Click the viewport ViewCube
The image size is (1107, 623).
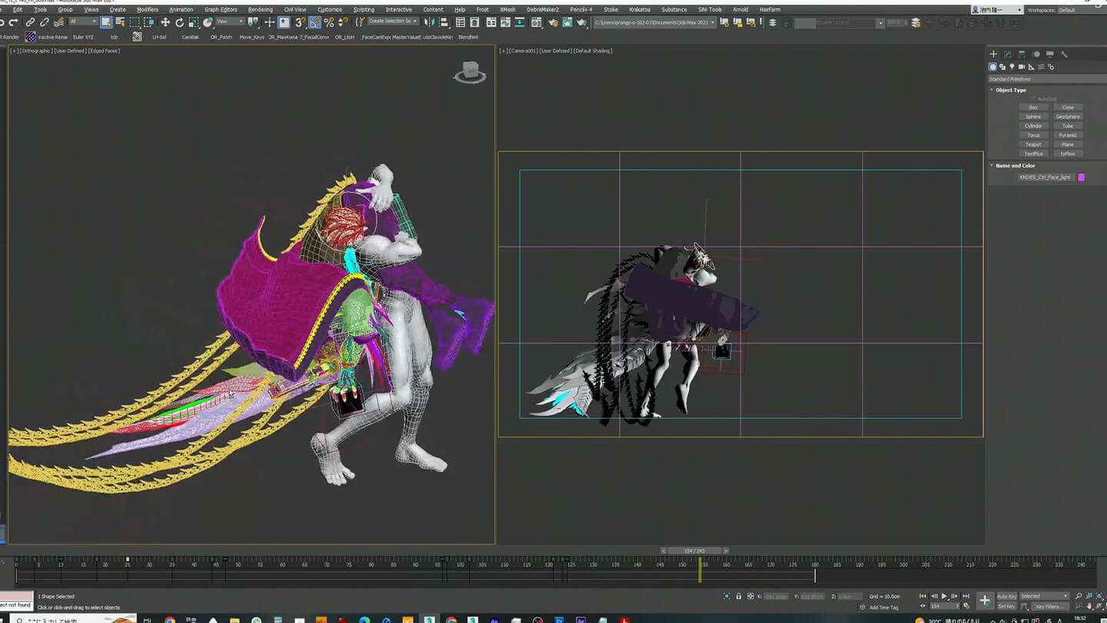470,72
